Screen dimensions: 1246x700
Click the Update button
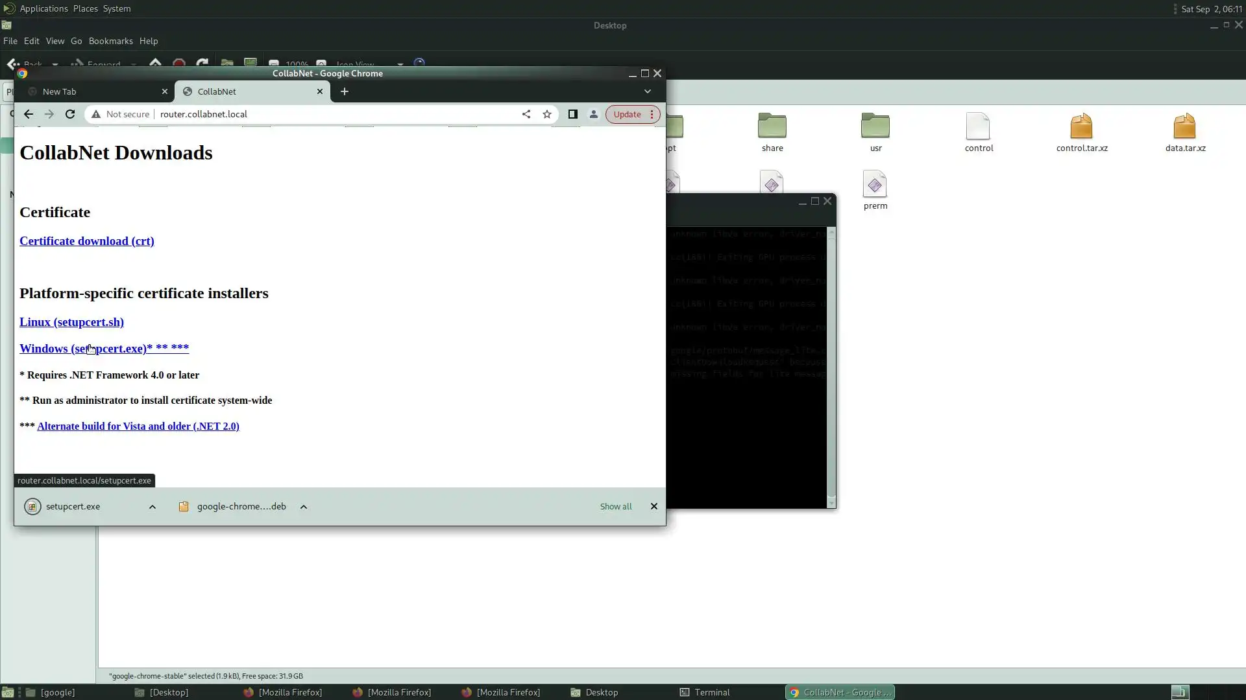click(627, 114)
